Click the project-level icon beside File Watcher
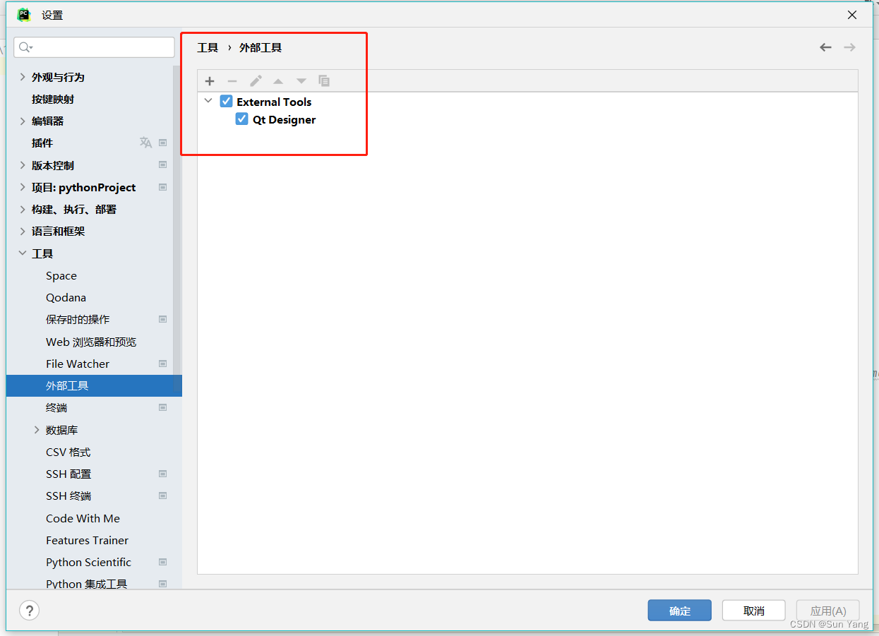879x636 pixels. [x=163, y=364]
